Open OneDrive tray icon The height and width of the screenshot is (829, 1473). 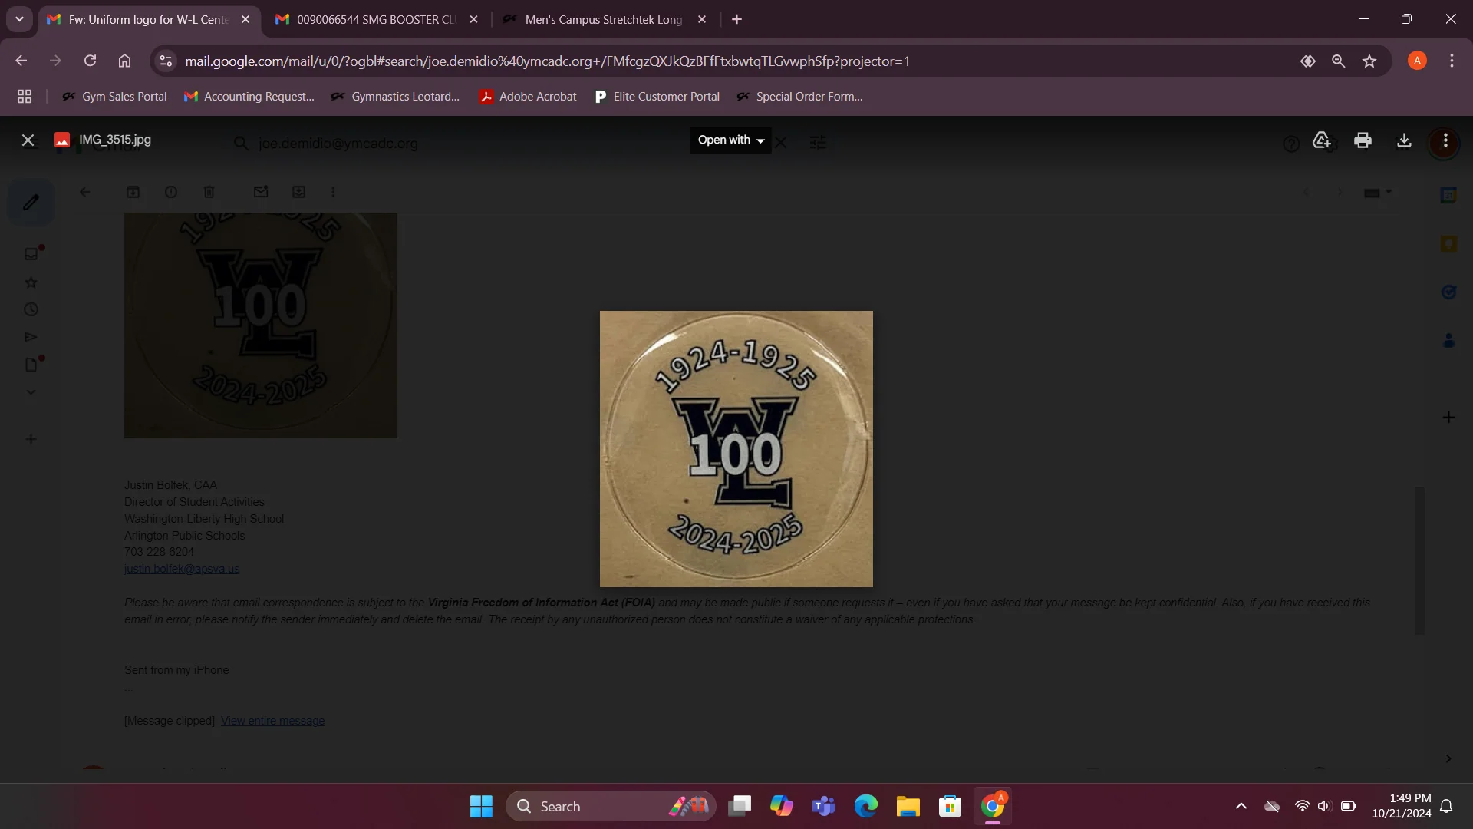point(1272,807)
